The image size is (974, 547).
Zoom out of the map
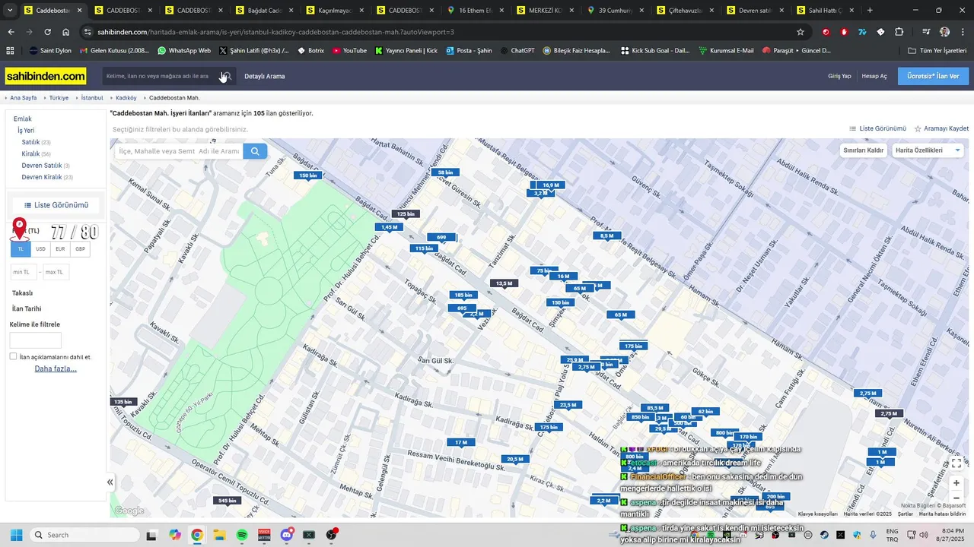click(x=956, y=498)
